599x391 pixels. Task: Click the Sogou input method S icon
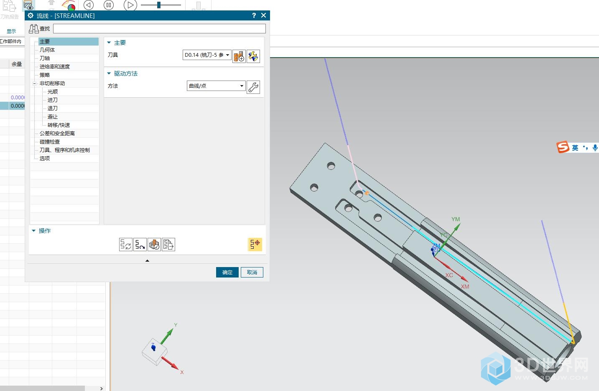click(563, 147)
